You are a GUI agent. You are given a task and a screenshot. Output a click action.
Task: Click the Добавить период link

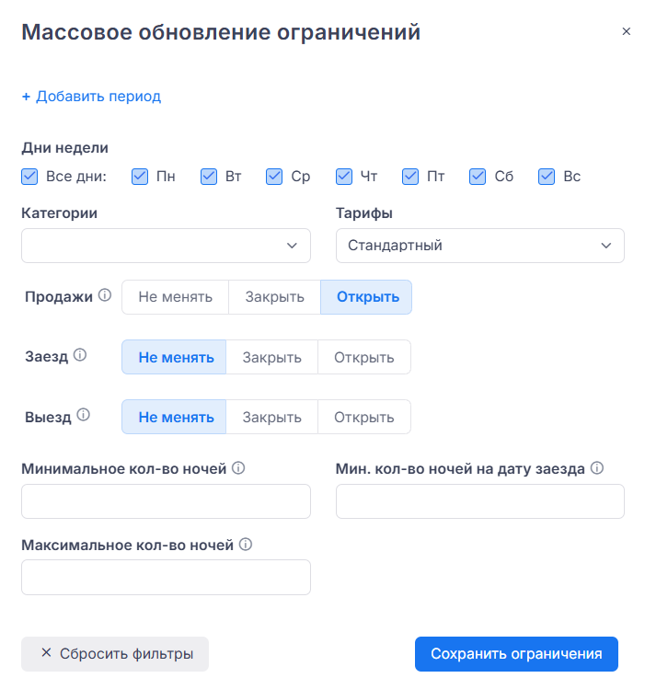coord(91,97)
